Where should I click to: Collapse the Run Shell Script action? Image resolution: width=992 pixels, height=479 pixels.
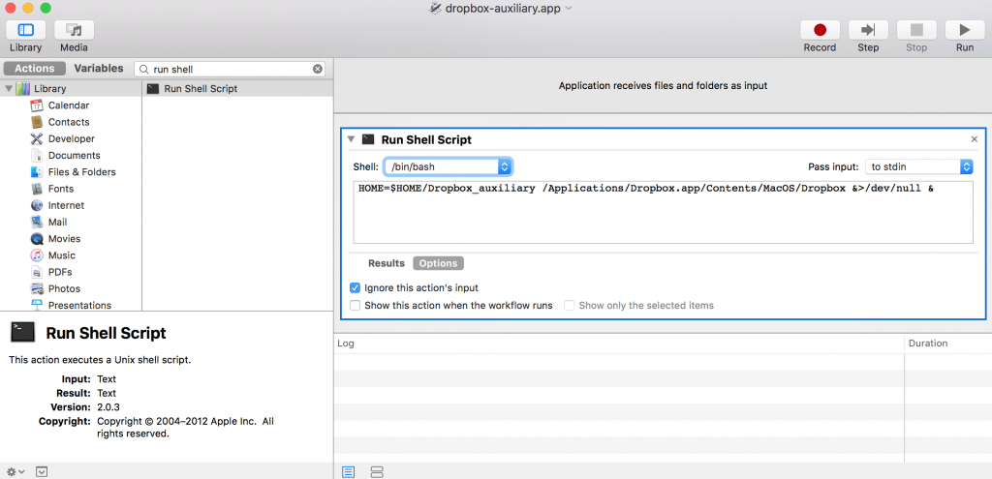(x=351, y=139)
